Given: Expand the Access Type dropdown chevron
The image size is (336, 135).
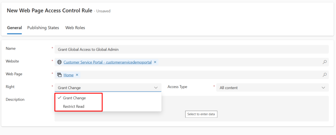Looking at the screenshot, I should coord(323,88).
